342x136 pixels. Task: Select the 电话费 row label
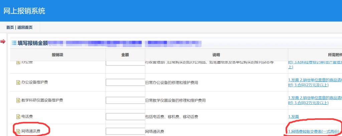point(27,117)
